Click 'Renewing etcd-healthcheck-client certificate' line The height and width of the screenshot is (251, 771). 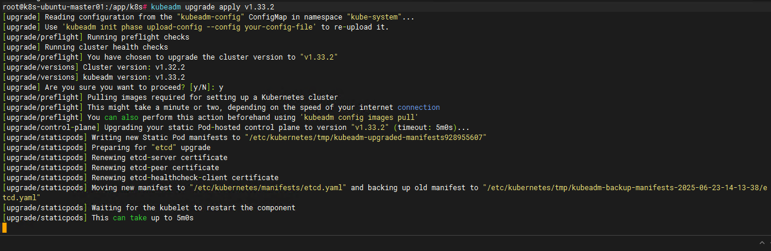140,177
